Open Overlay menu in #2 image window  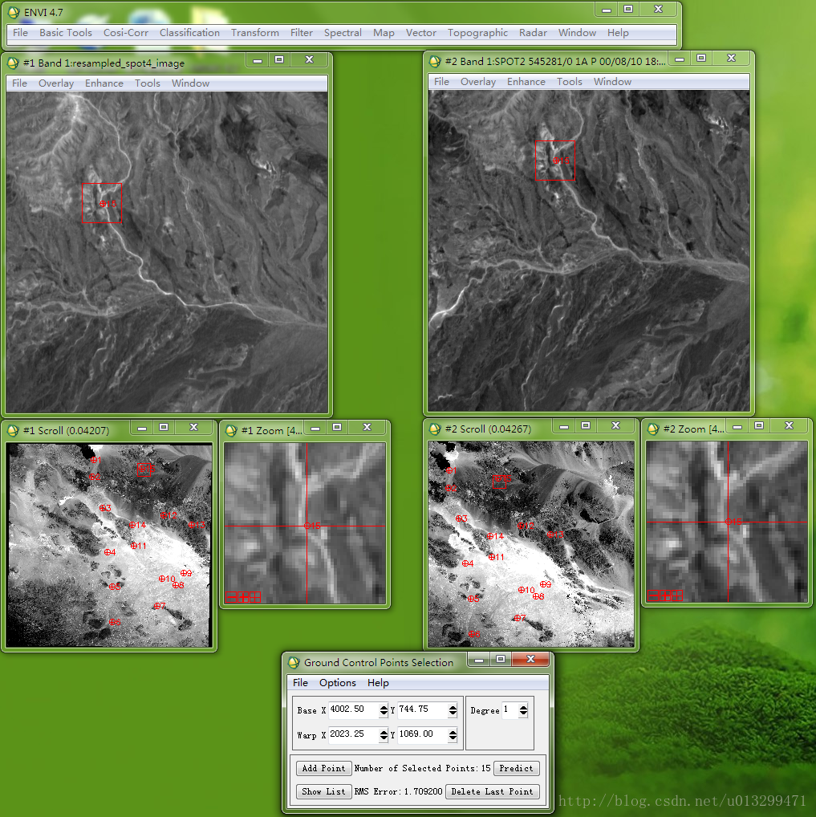click(x=478, y=81)
